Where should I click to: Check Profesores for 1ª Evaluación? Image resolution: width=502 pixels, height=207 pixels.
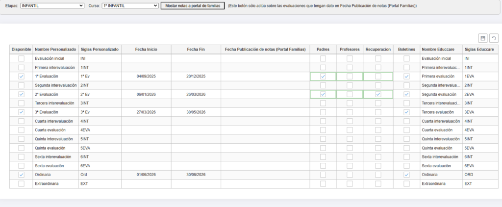(350, 77)
